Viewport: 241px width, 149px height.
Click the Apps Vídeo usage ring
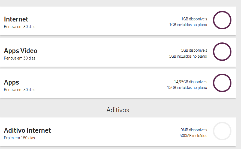coord(222,52)
